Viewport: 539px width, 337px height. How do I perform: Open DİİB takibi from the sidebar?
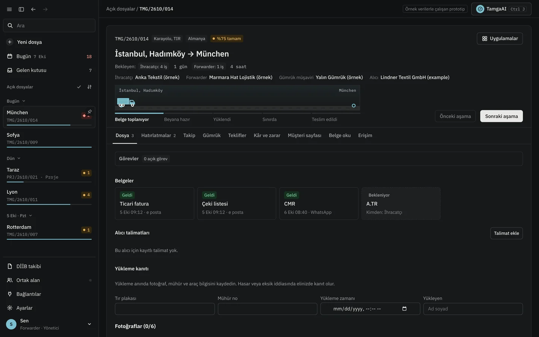click(49, 266)
